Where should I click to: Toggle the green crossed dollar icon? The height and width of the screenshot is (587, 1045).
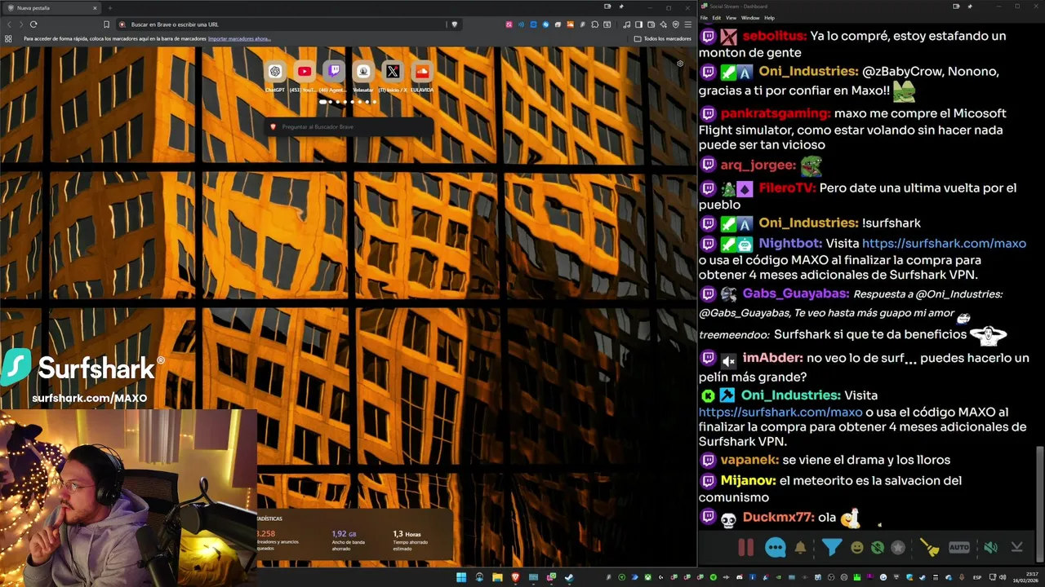coord(878,548)
